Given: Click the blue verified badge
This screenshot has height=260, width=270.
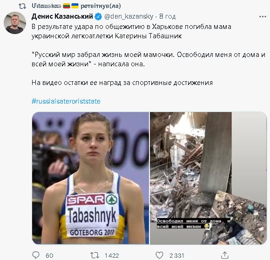Looking at the screenshot, I should (98, 17).
